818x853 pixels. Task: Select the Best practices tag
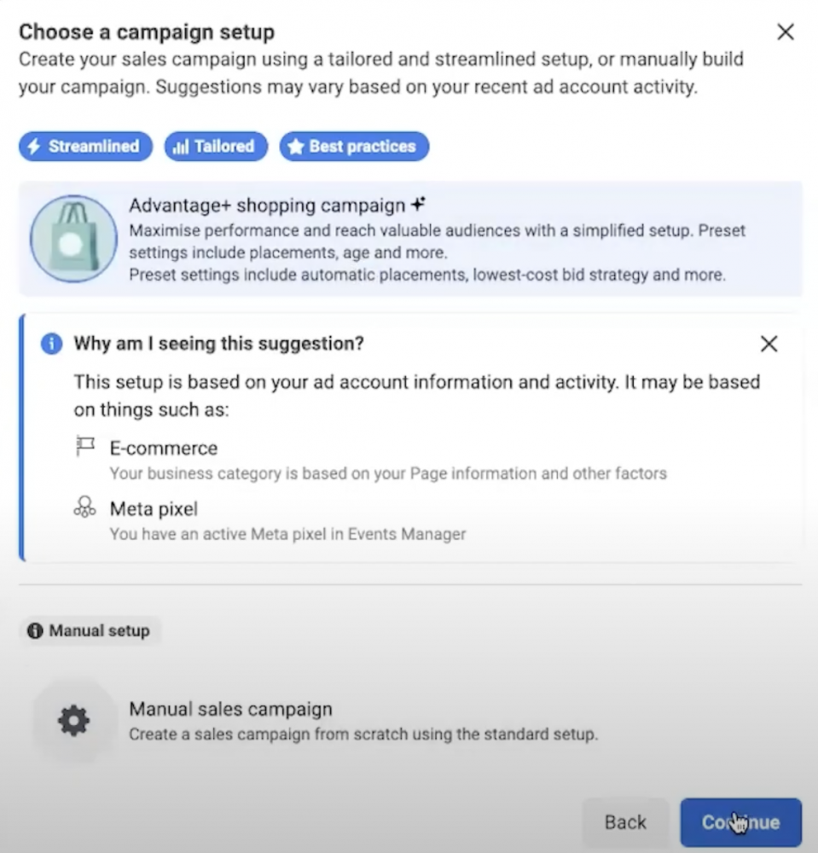click(x=354, y=147)
